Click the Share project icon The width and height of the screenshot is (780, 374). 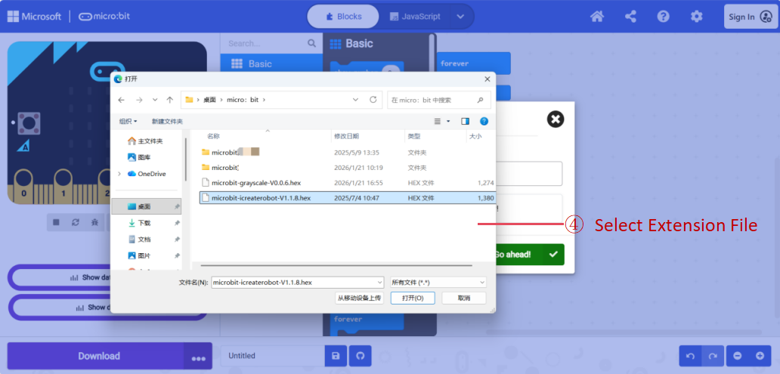630,17
